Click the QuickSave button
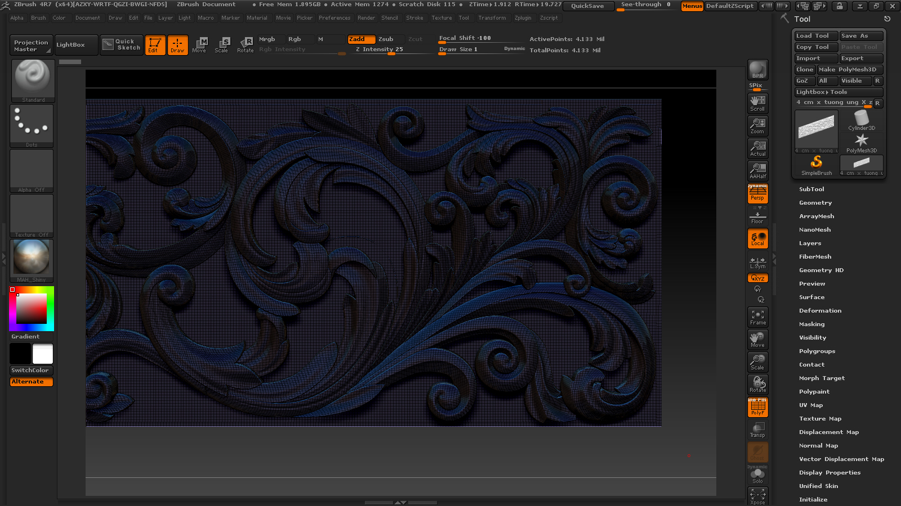Image resolution: width=901 pixels, height=506 pixels. [587, 6]
